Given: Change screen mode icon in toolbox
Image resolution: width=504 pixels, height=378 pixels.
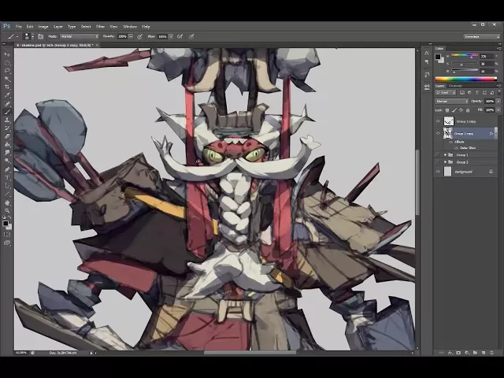Looking at the screenshot, I should tap(7, 243).
